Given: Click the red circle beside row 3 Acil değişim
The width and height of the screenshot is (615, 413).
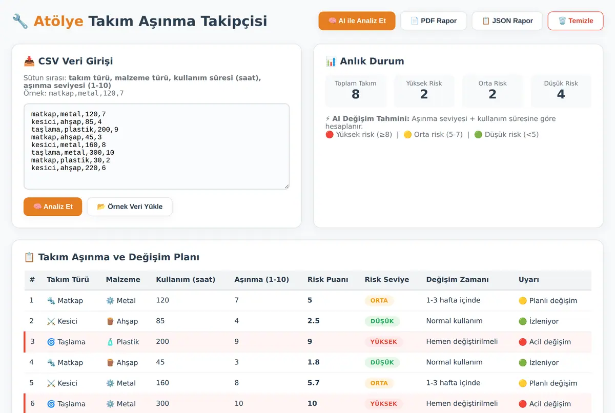Looking at the screenshot, I should [523, 342].
